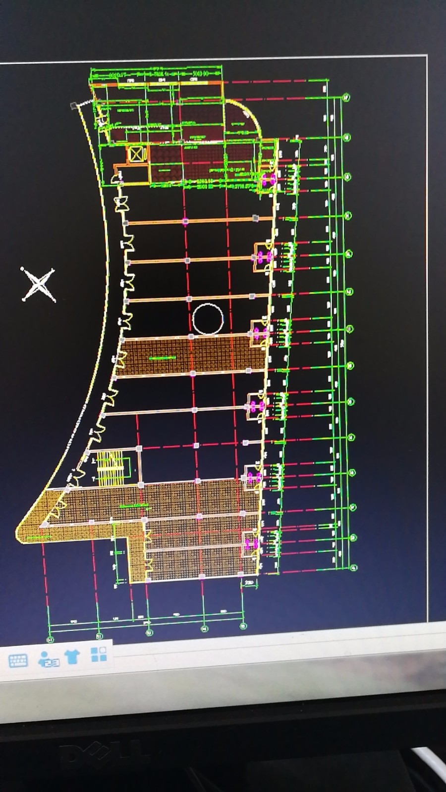
Task: Select the magenta fixture block near the top right
Action: click(x=268, y=180)
